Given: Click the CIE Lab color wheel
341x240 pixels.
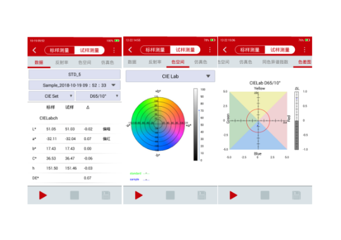Looking at the screenshot, I should tap(158, 124).
